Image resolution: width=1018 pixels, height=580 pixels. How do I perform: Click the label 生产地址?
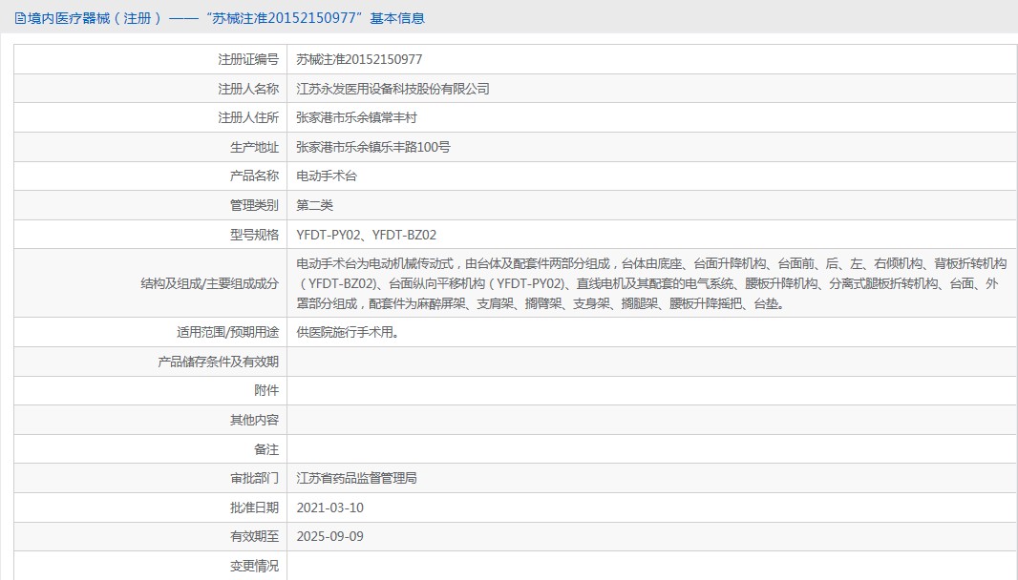tap(254, 147)
